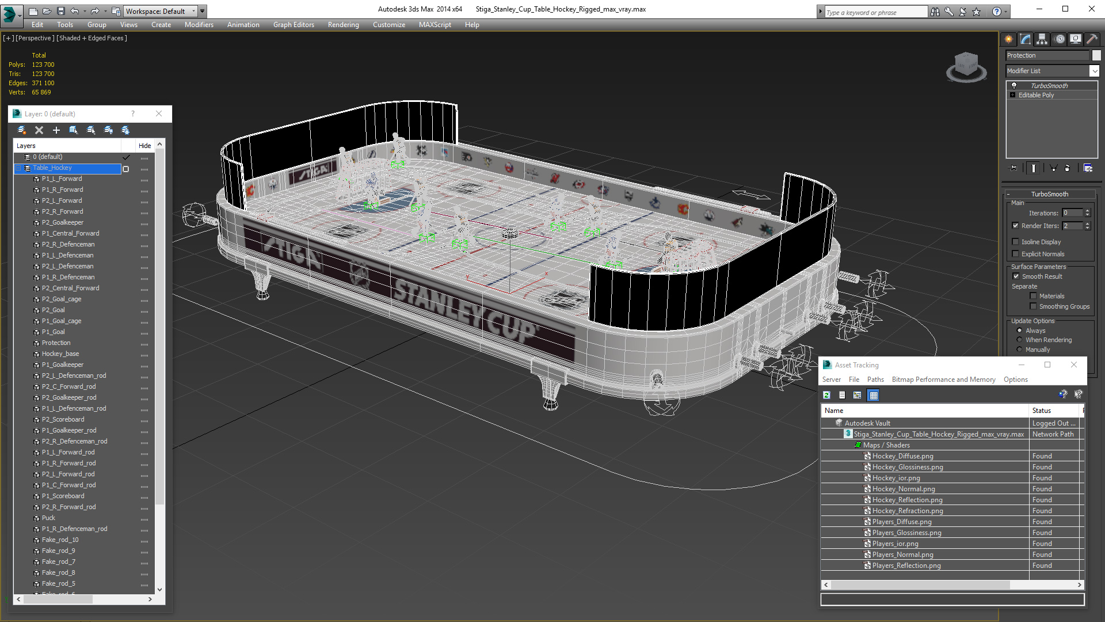
Task: Click Configure Modifier Sets icon
Action: tap(1088, 168)
